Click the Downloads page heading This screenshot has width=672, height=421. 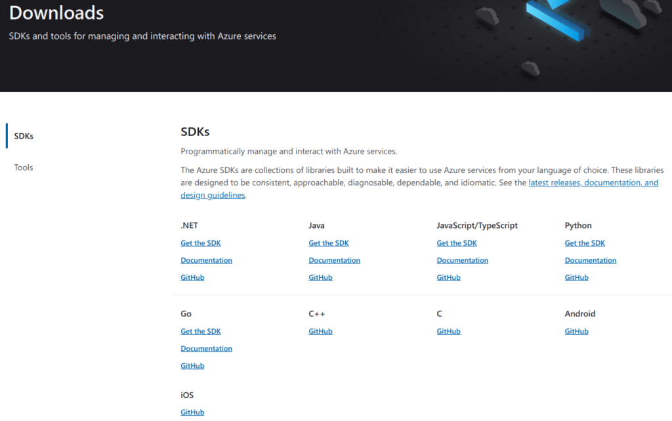(x=56, y=13)
